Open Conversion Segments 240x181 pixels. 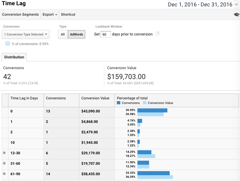click(x=20, y=15)
